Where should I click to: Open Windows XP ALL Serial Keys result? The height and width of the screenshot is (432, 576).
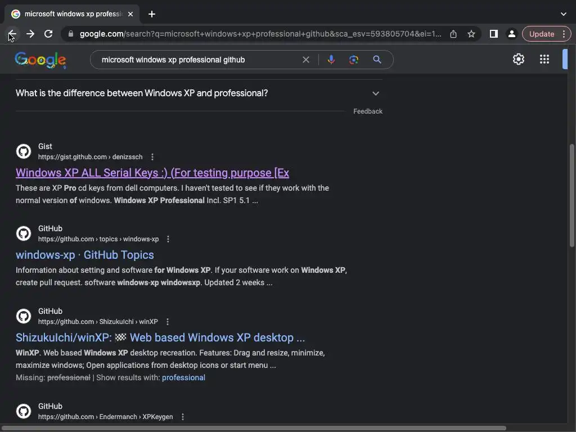[x=152, y=173]
